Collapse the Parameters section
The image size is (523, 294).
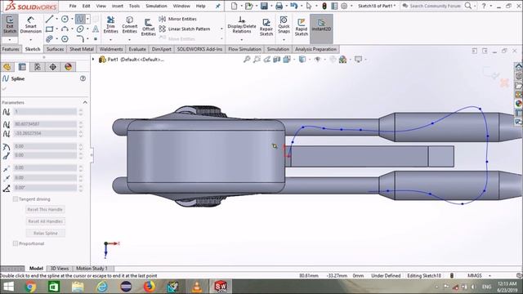point(85,102)
